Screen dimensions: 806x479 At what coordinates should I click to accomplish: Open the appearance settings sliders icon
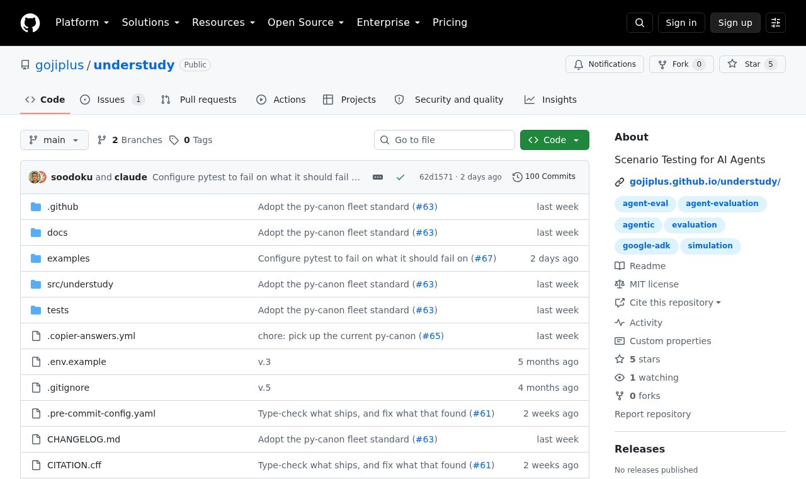[x=776, y=23]
